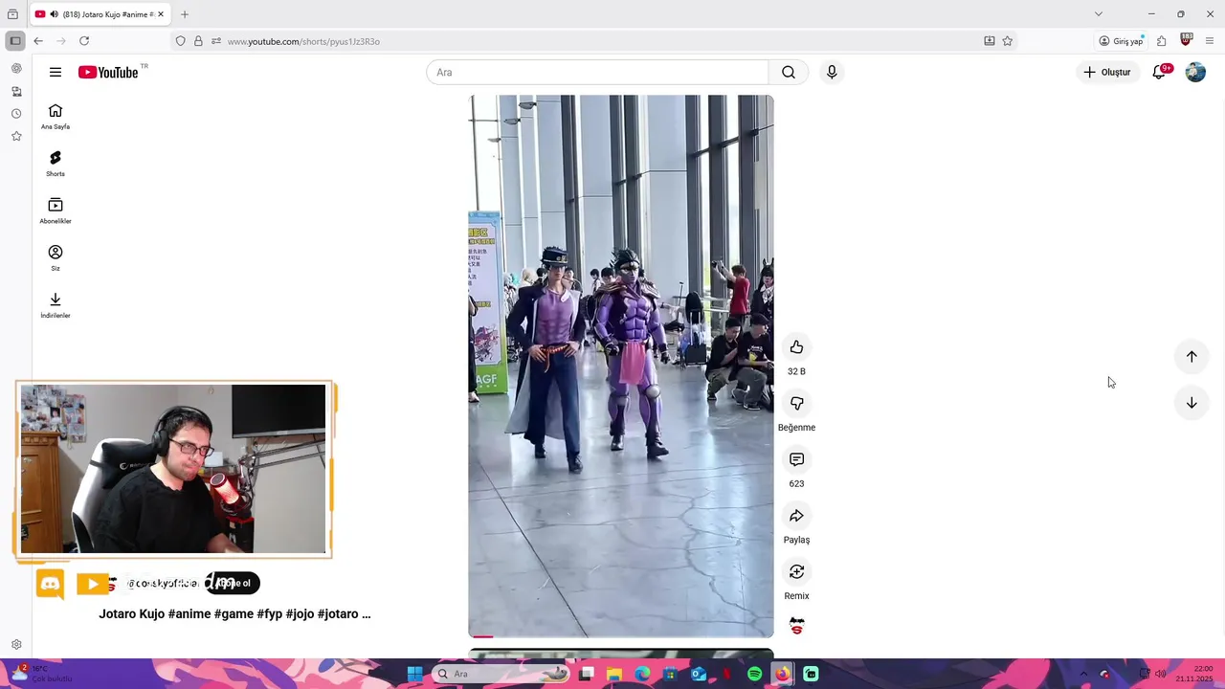Open the YouTube hamburger guide menu
1225x689 pixels.
pos(56,72)
